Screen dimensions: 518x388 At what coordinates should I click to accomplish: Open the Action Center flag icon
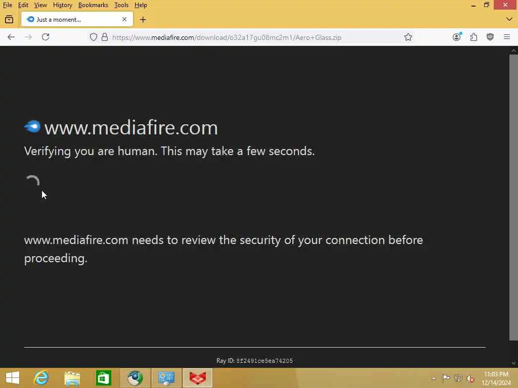(x=446, y=378)
